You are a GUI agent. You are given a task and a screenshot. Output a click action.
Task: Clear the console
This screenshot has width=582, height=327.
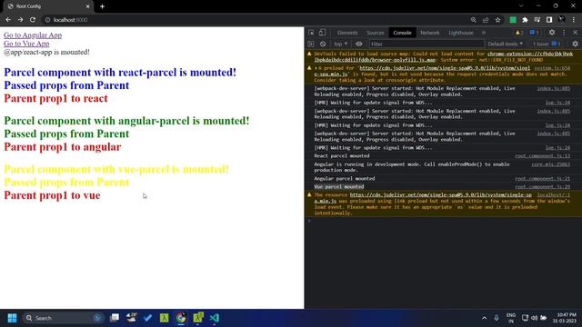[x=323, y=44]
